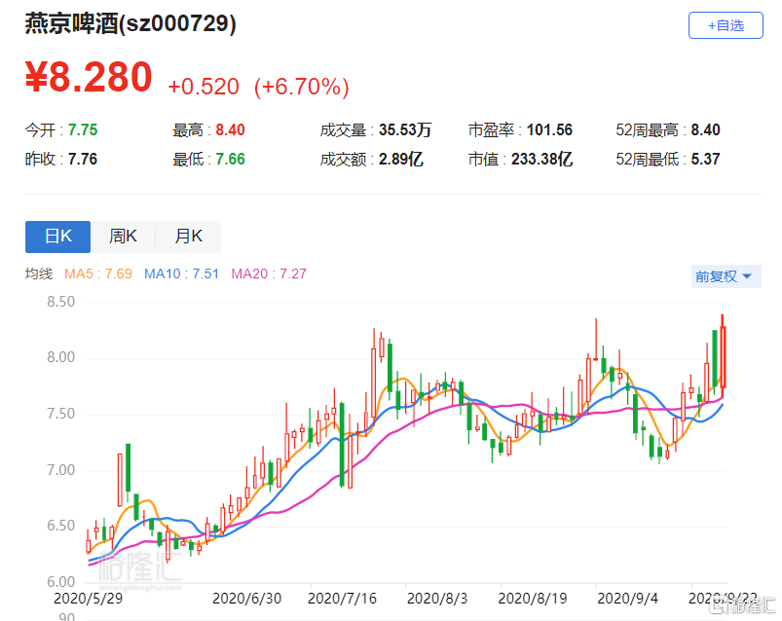Click the 今开 opening price 7.75
The width and height of the screenshot is (782, 621).
83,130
